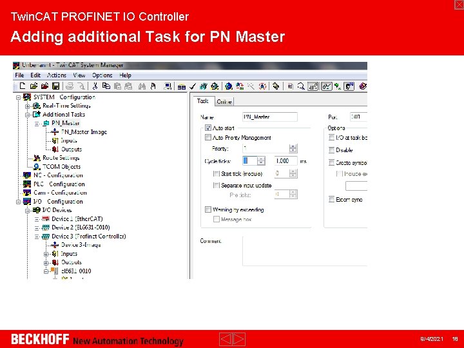Image resolution: width=464 pixels, height=348 pixels.
Task: Click the Check configuration checkmark icon
Action: point(193,86)
